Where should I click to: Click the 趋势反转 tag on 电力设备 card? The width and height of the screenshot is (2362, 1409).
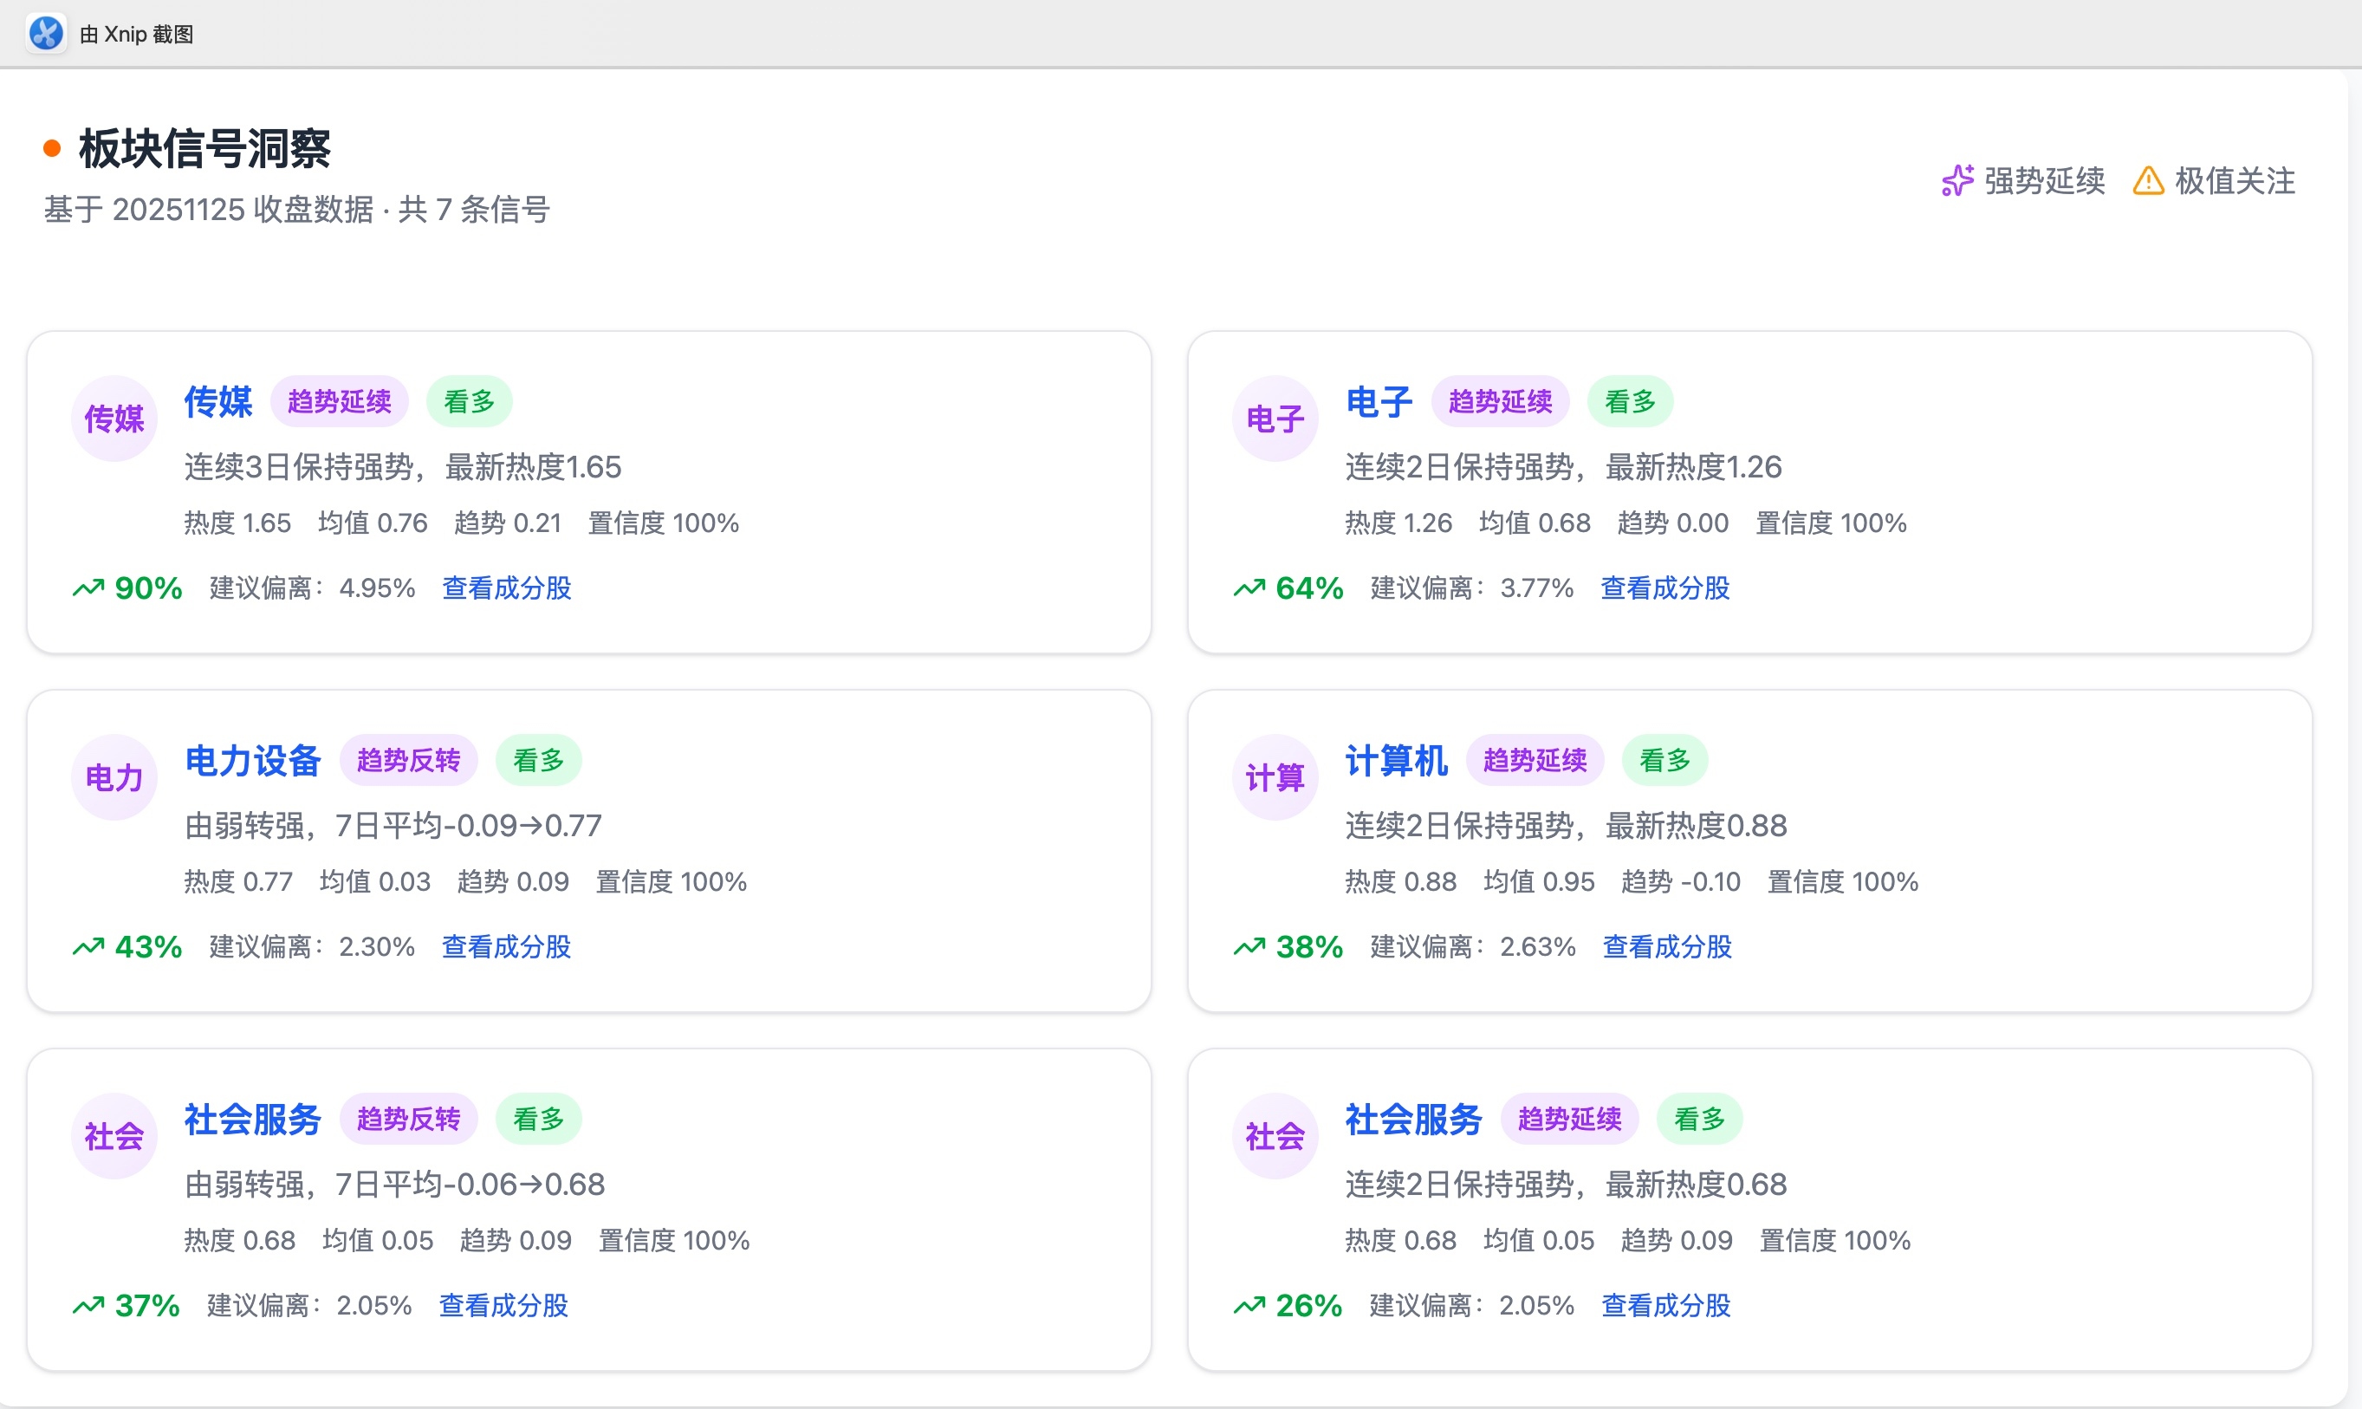coord(408,761)
